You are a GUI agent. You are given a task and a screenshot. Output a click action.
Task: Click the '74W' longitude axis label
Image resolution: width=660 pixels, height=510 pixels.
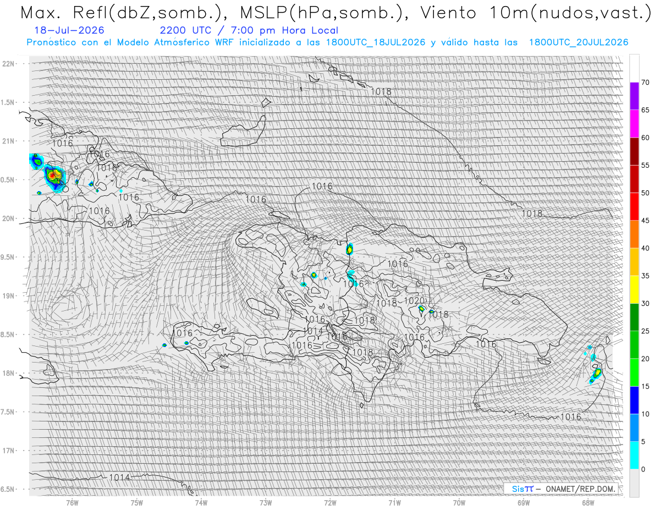click(201, 502)
